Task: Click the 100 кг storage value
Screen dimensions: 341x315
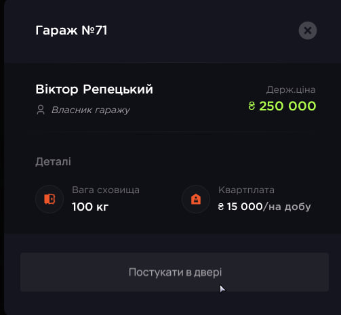Action: [x=90, y=207]
